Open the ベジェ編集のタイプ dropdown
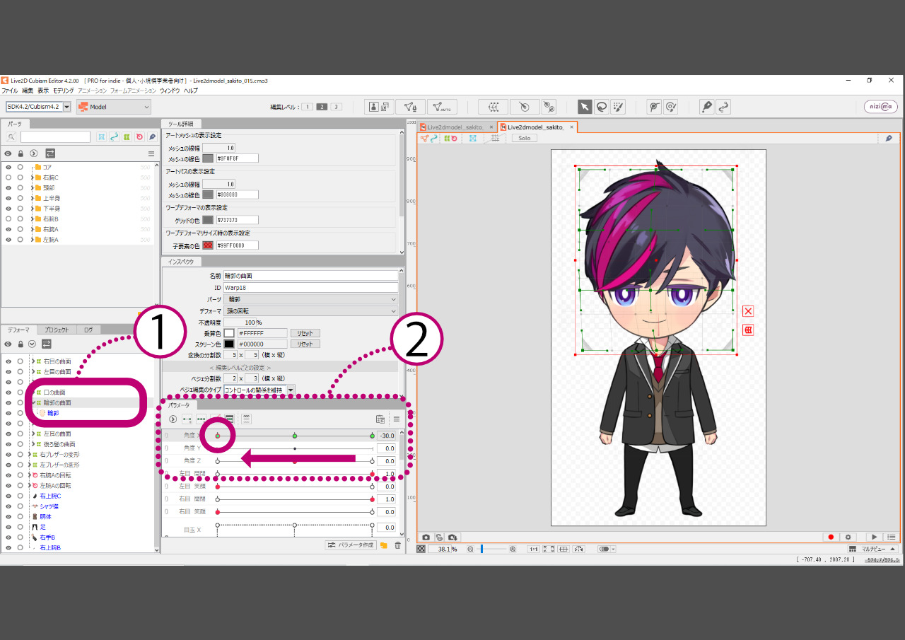Screen dimensions: 905x640 (259, 390)
